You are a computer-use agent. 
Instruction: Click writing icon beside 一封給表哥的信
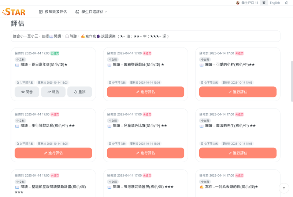tap(201, 187)
